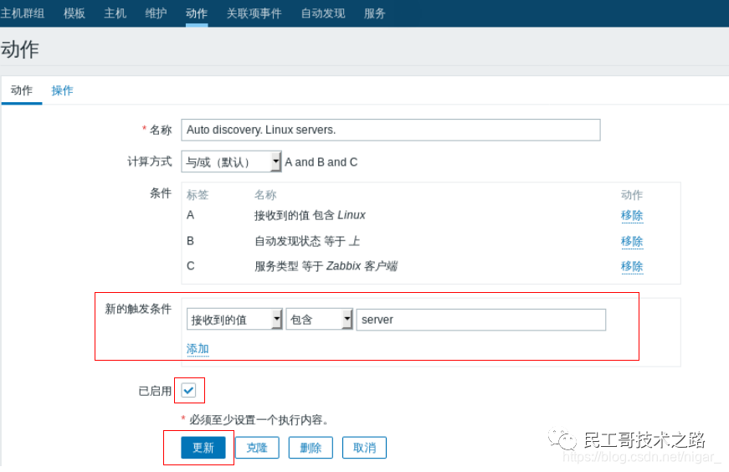729x472 pixels.
Task: Remove condition C 服务类型 Zabbix 客户端
Action: 632,266
